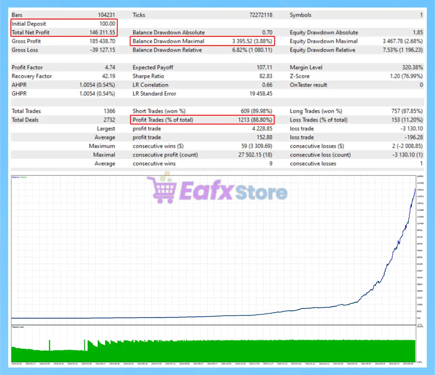
Task: Select the Total Net Profit value 146 311.55
Action: 102,33
